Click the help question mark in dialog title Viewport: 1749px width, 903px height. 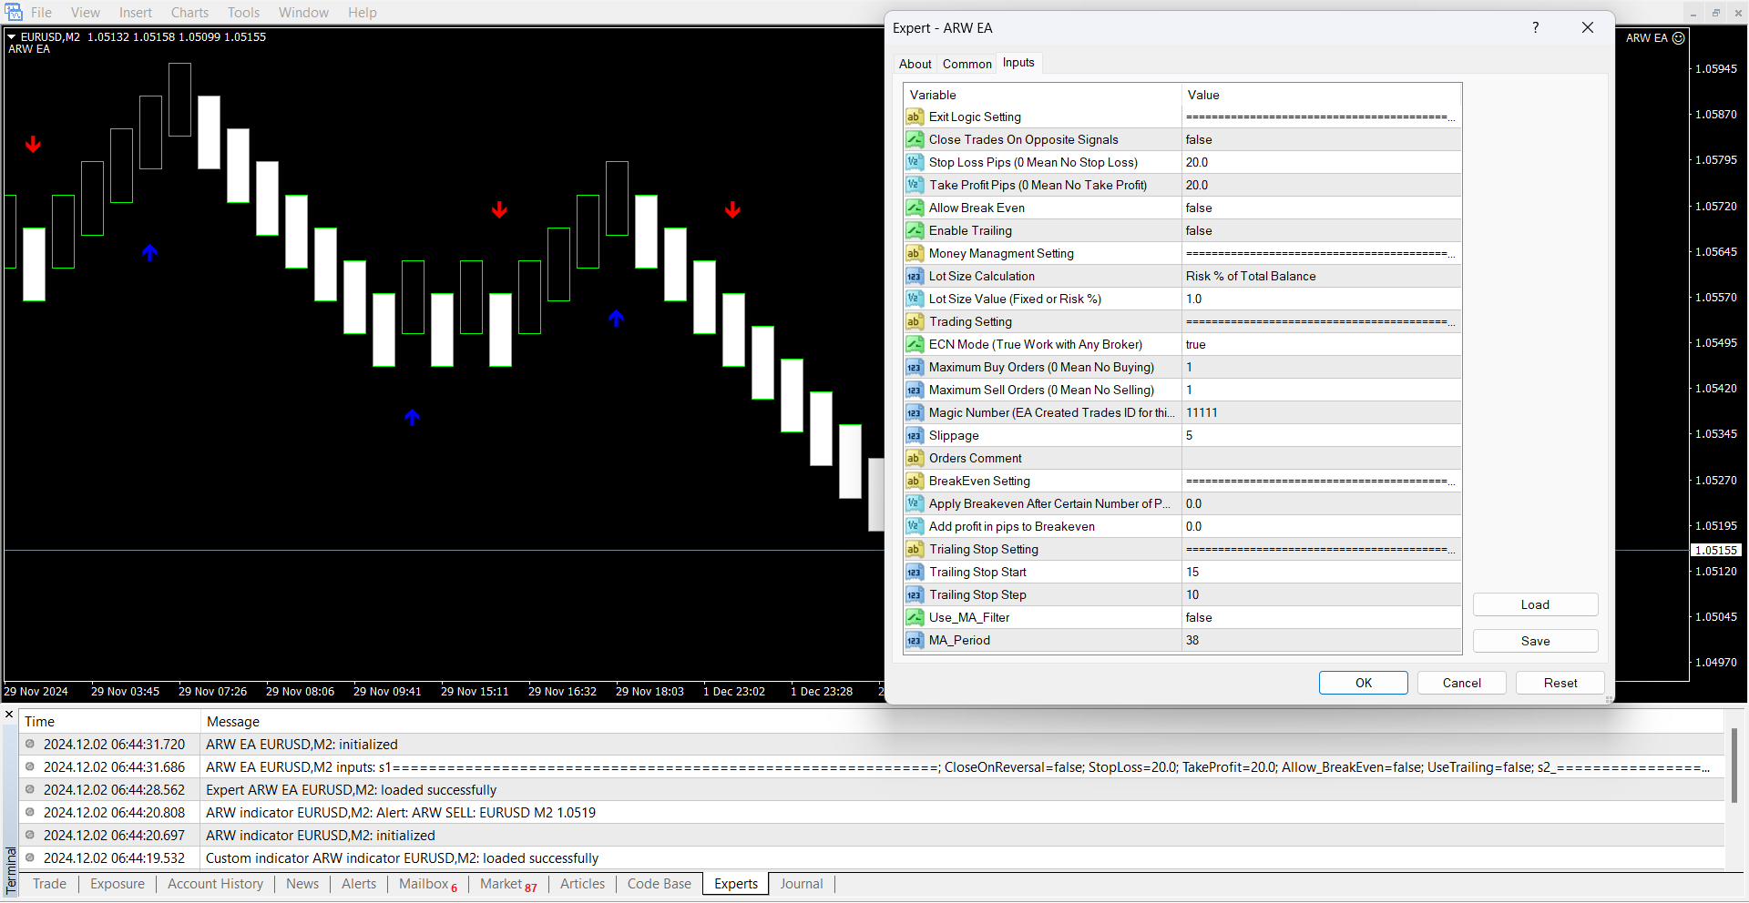1536,27
